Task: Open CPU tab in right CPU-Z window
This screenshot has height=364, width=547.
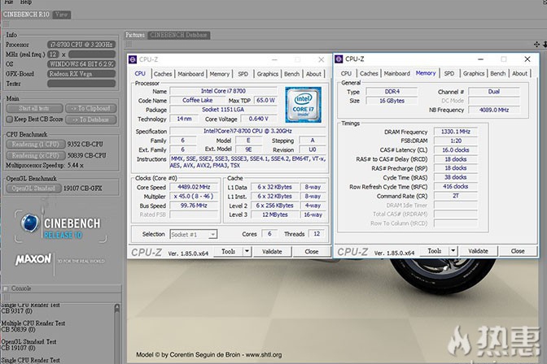Action: click(x=346, y=73)
